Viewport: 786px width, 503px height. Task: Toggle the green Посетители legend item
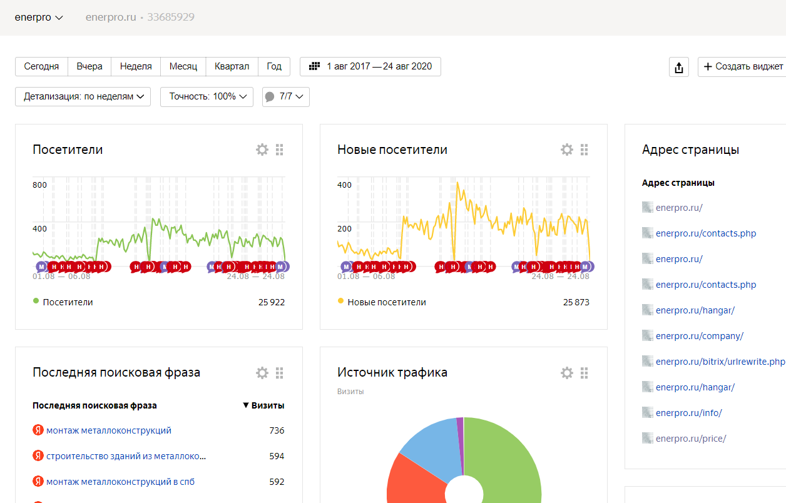pos(63,302)
